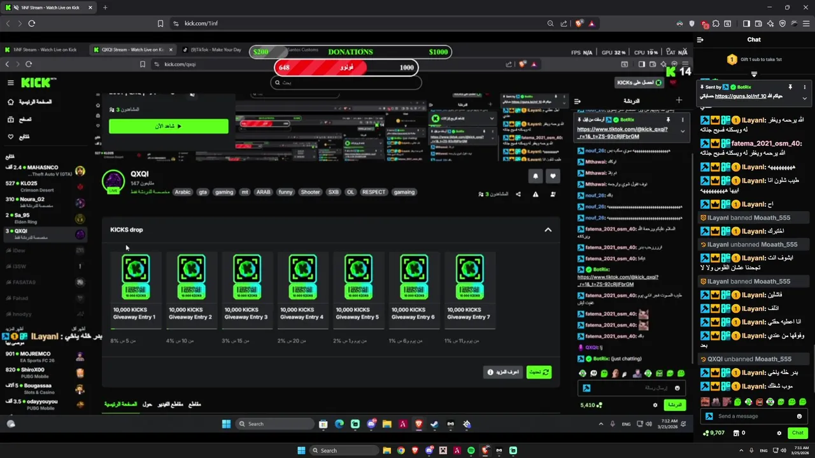Collapse the Chat panel with its header arrow icon

pos(700,39)
